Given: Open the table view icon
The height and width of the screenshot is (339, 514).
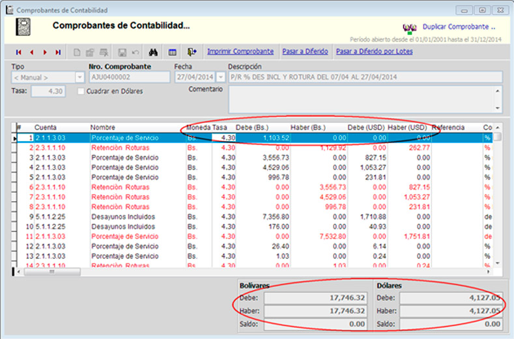Looking at the screenshot, I should pos(173,52).
